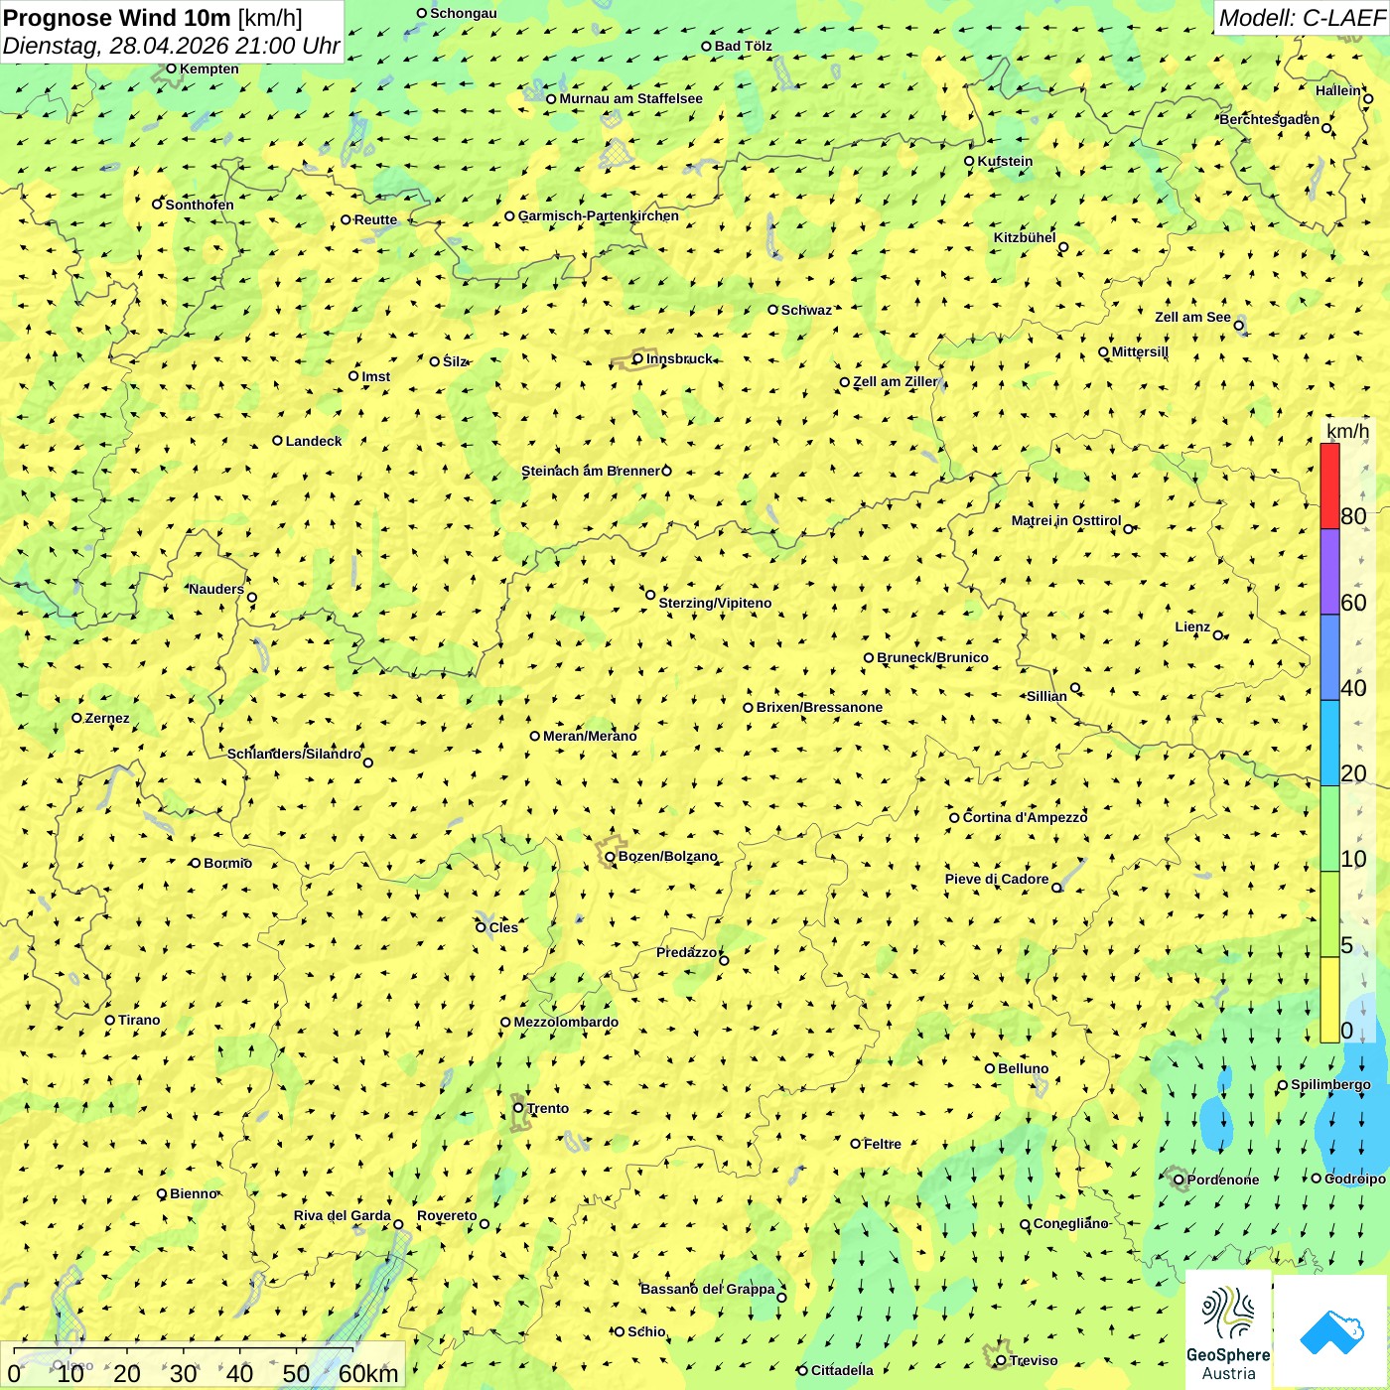Viewport: 1390px width, 1390px height.
Task: Click the Kufstein city marker circle
Action: coord(970,161)
